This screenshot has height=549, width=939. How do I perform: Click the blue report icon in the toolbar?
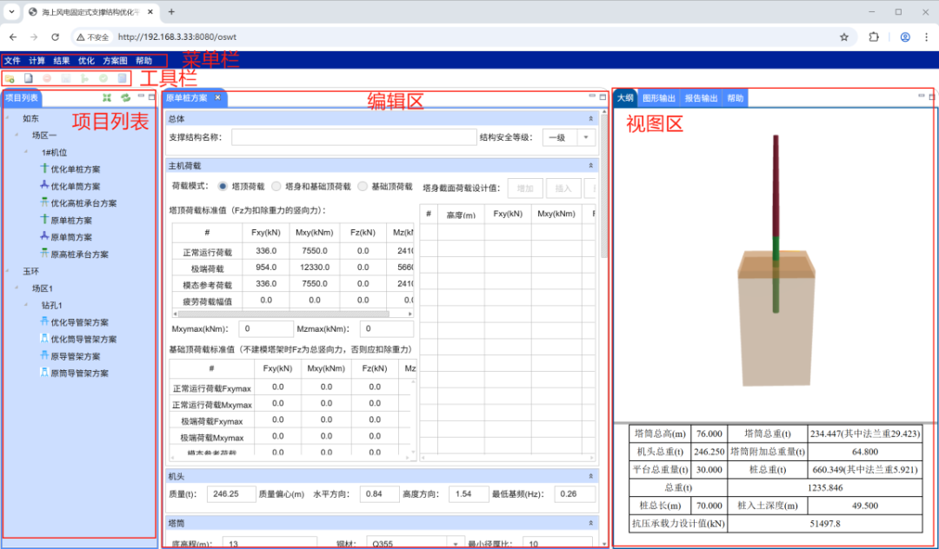(123, 78)
